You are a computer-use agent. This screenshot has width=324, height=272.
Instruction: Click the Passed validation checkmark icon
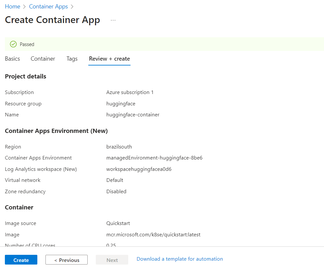(x=13, y=44)
